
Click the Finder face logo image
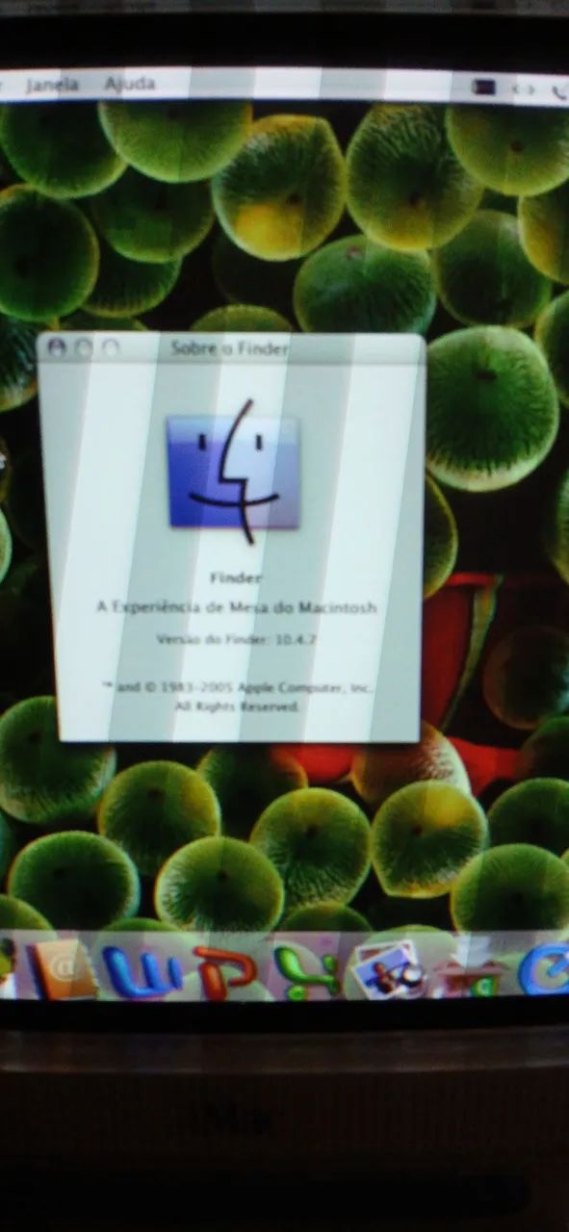point(234,472)
